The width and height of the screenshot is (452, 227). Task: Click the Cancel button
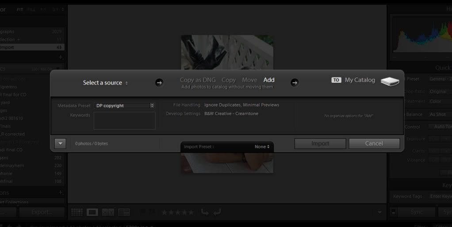pyautogui.click(x=374, y=143)
